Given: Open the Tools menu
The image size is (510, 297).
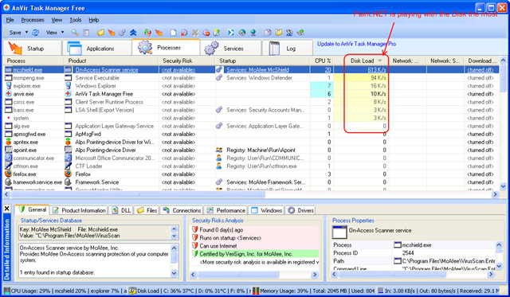Looking at the screenshot, I should click(76, 20).
